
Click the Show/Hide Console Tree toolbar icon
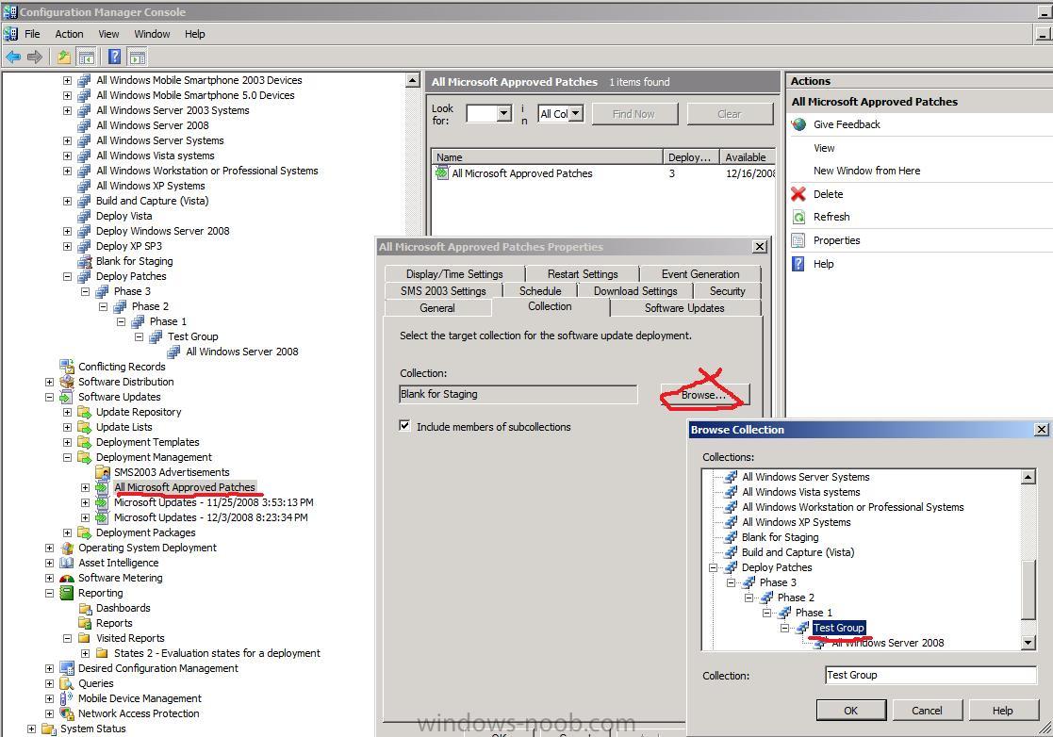click(x=87, y=57)
